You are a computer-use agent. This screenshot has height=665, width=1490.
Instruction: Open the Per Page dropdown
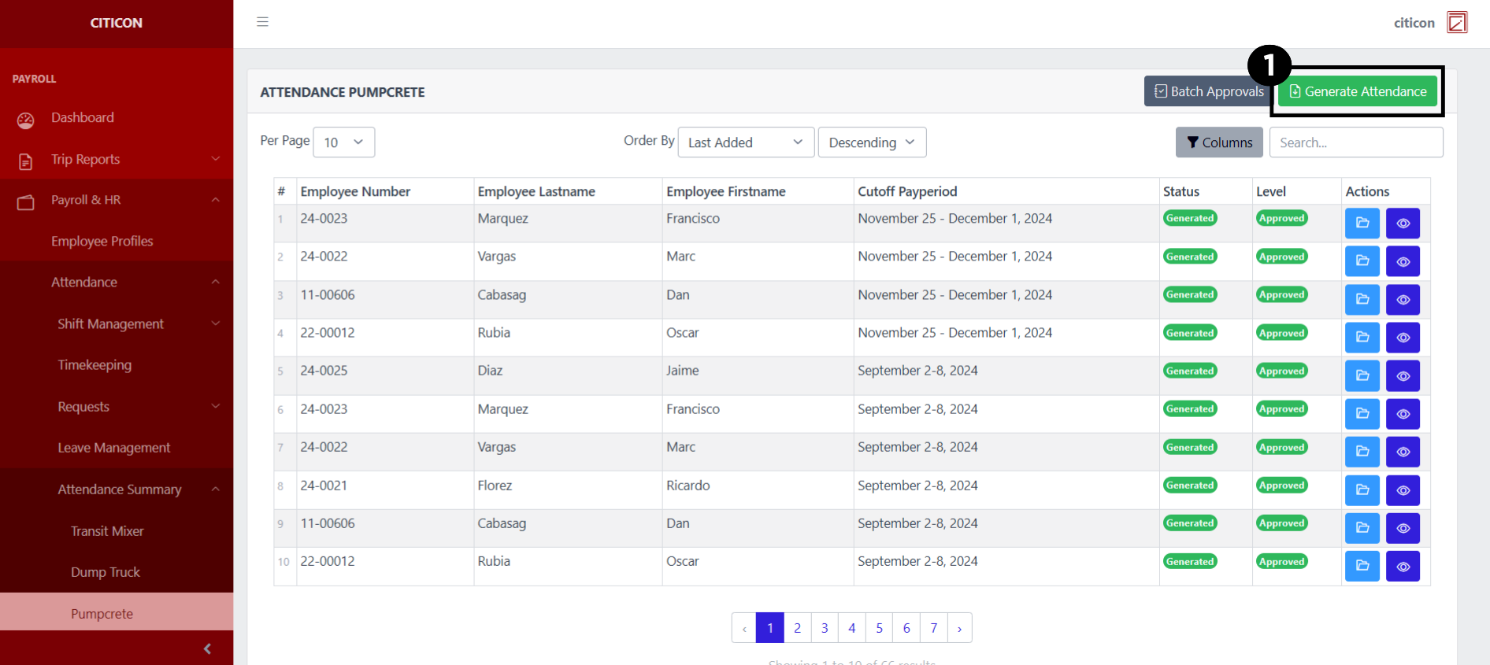click(343, 142)
